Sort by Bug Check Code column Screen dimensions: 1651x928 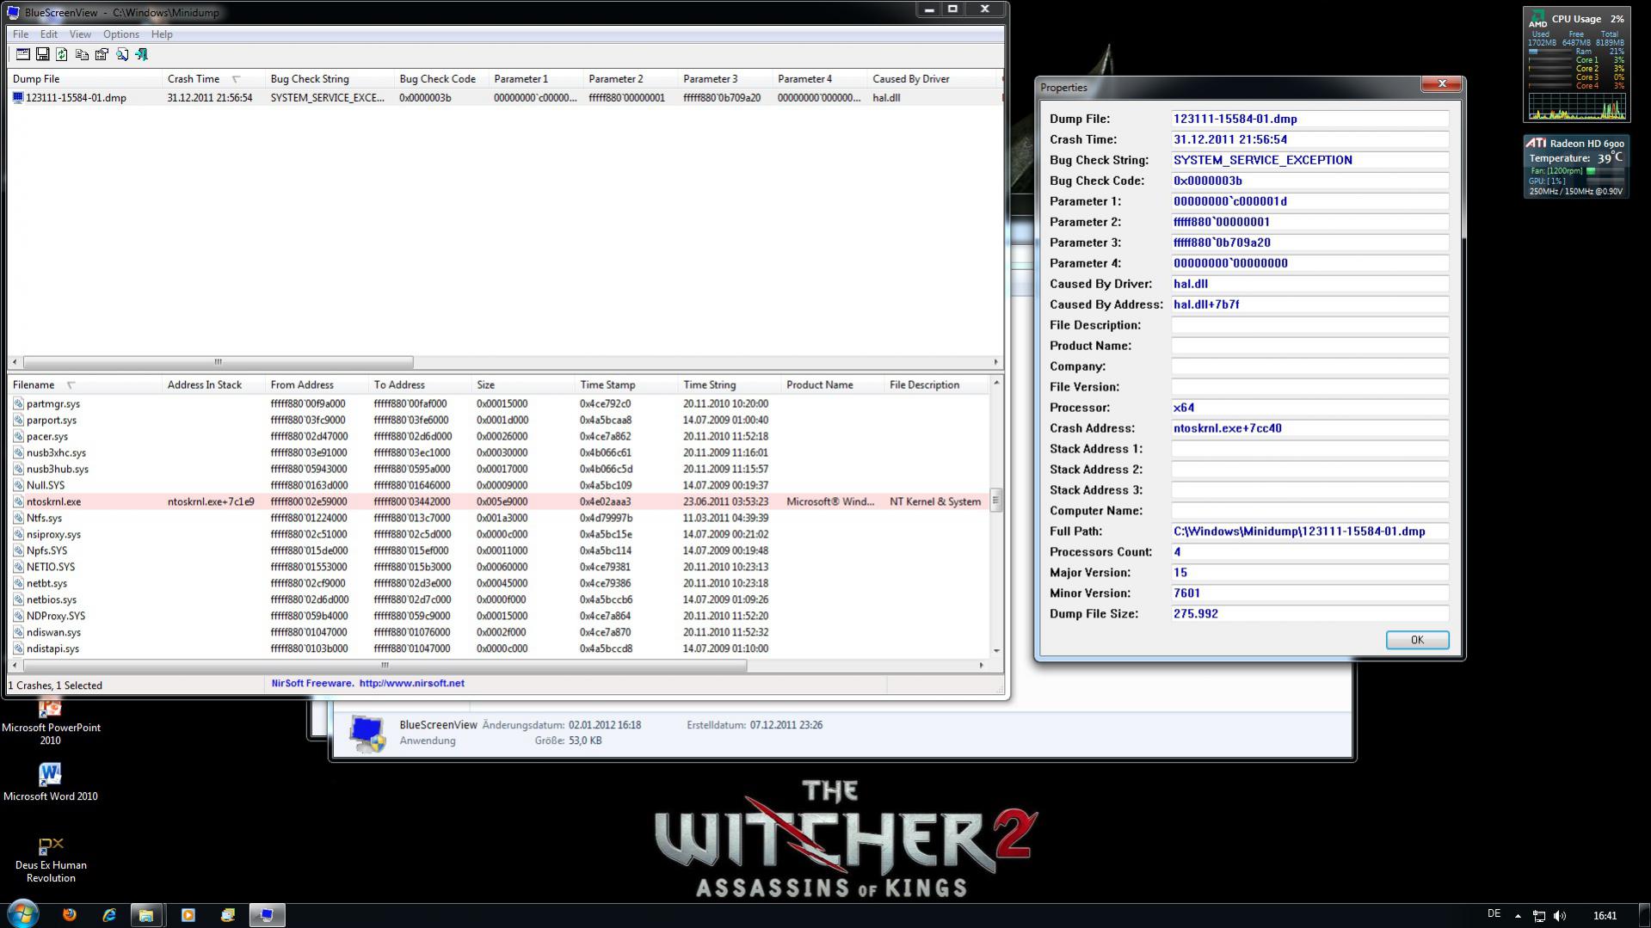click(441, 79)
